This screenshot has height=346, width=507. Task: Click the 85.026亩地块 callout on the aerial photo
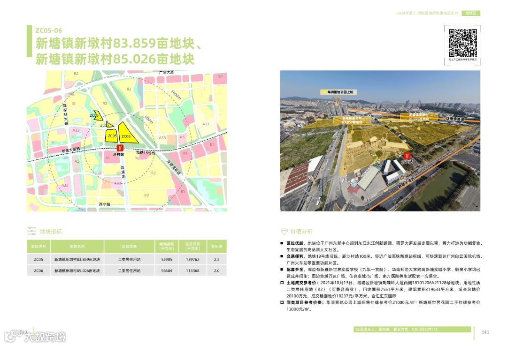pos(419,117)
